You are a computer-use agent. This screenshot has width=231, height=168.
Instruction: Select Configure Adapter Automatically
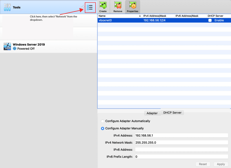[x=103, y=121]
